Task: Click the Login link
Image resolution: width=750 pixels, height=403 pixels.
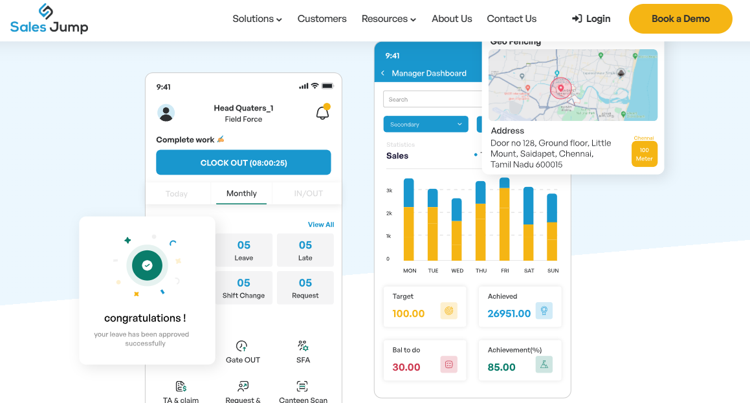Action: [591, 19]
